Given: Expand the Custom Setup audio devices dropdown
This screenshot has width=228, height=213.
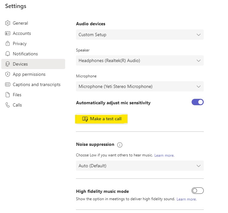Looking at the screenshot, I should (x=140, y=35).
